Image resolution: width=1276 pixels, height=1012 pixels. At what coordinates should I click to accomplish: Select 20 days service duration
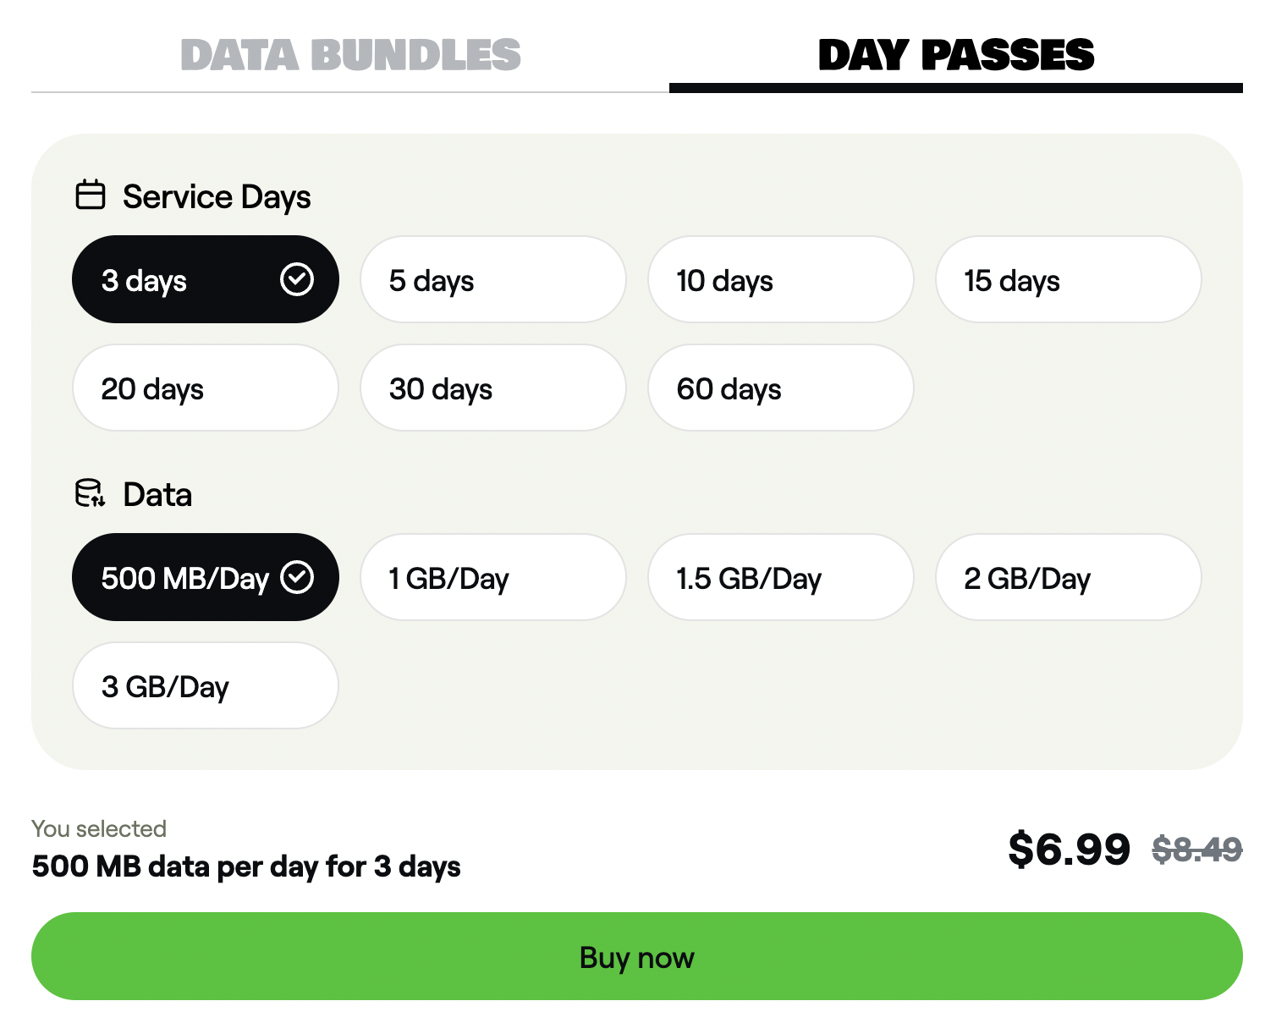click(205, 388)
